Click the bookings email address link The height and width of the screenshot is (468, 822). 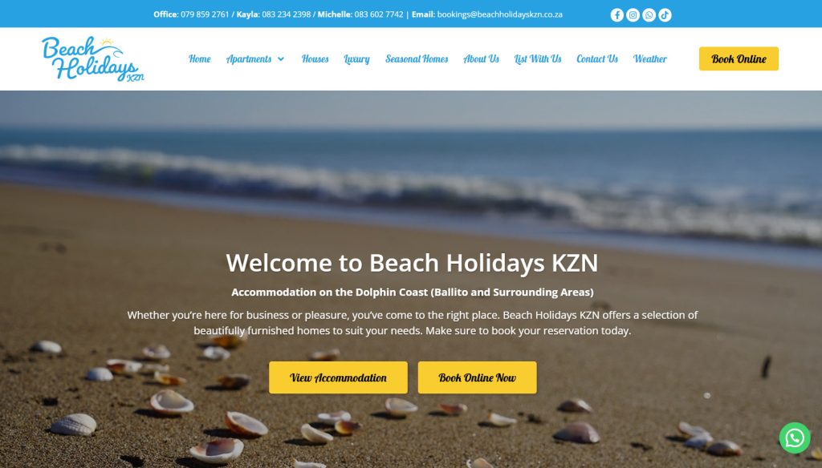pos(499,14)
